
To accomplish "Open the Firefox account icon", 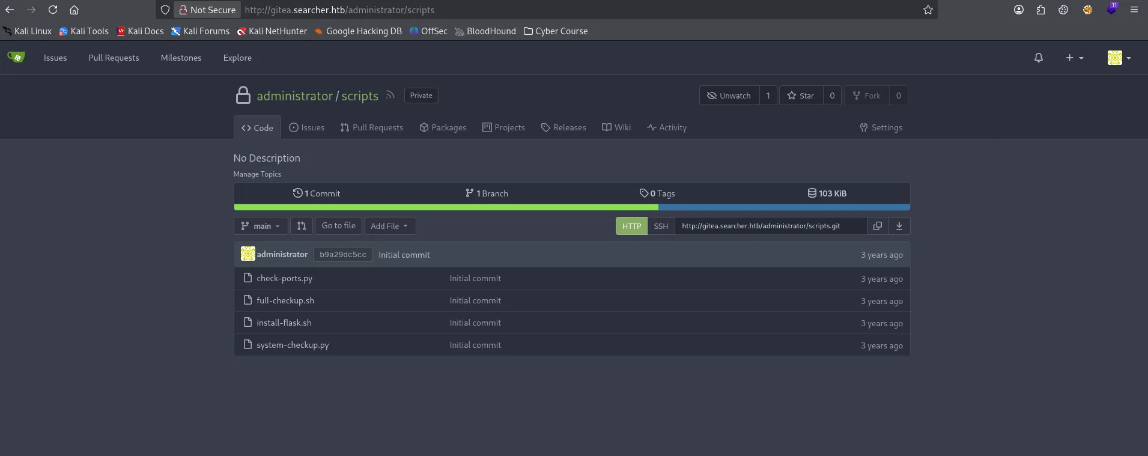I will 1018,10.
